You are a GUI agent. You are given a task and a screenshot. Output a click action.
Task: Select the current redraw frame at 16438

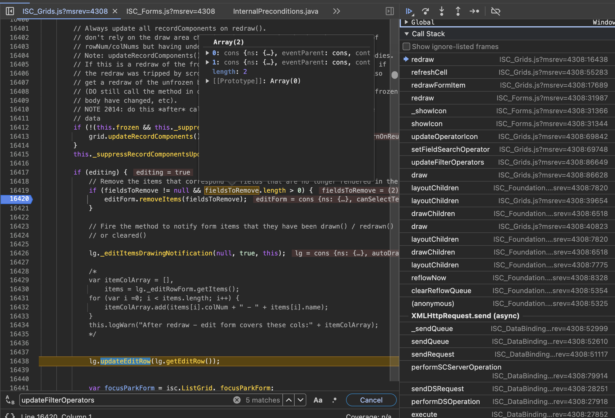tap(508, 60)
